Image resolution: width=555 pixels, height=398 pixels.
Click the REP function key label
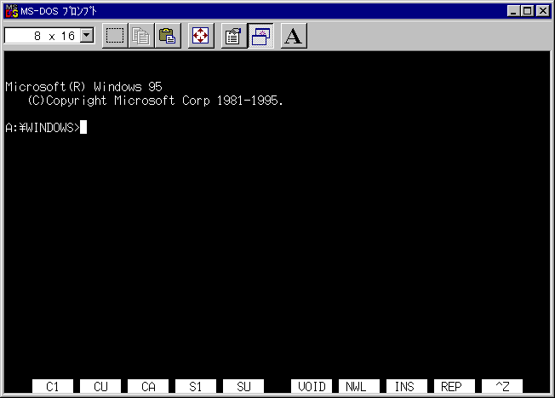coord(454,386)
